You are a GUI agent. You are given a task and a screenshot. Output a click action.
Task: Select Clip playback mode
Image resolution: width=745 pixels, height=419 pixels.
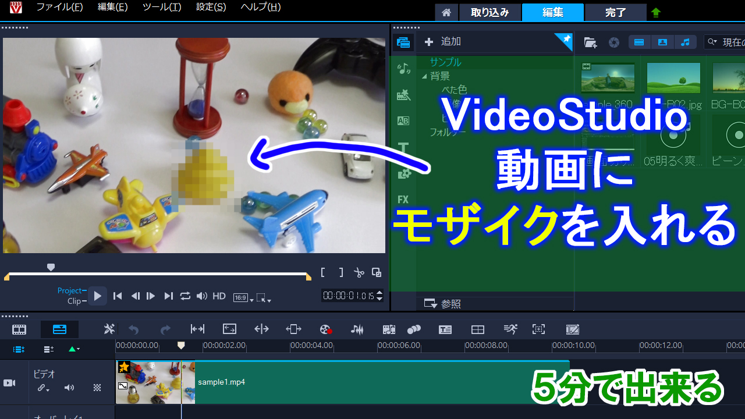pos(74,301)
